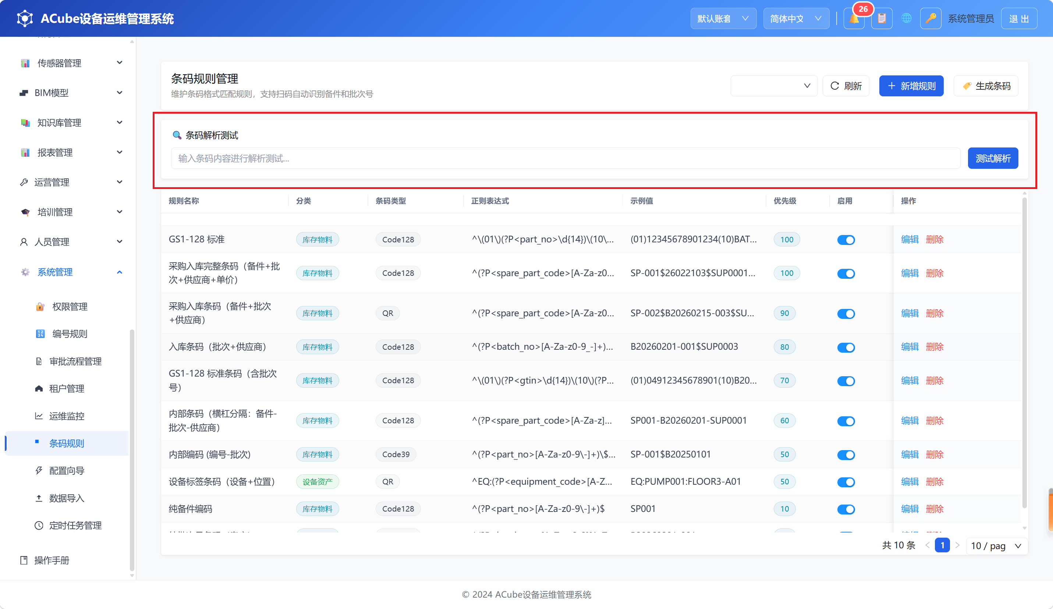This screenshot has height=609, width=1053.
Task: Open the 简体中文 language dropdown
Action: (796, 18)
